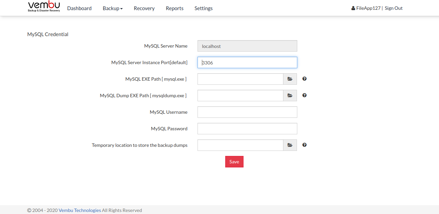Show help for temporary dumps location
439x214 pixels.
point(304,145)
